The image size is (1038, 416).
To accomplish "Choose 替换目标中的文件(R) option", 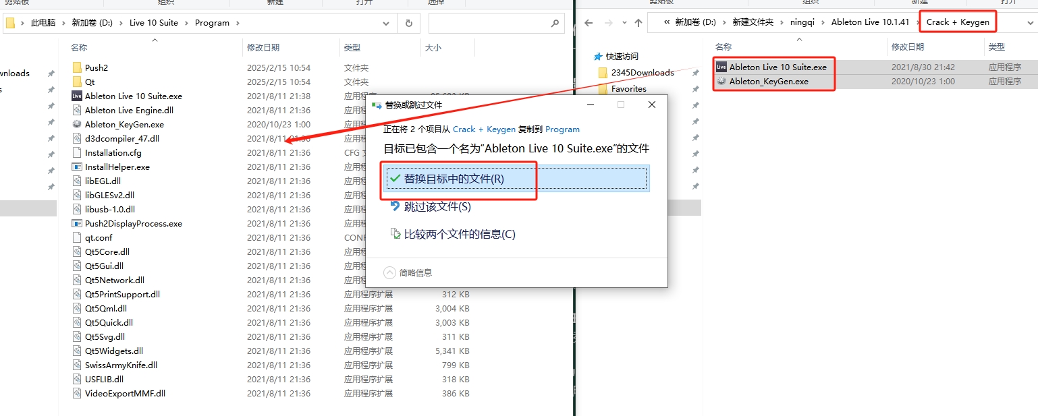I will click(516, 179).
